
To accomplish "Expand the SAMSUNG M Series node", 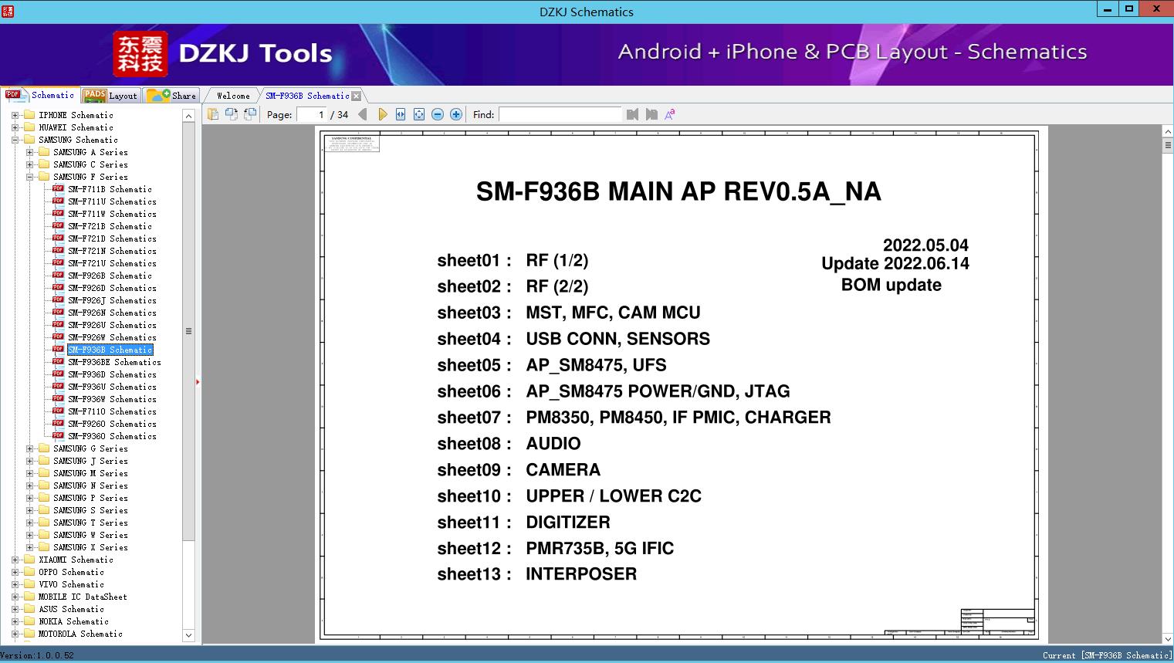I will (x=29, y=473).
